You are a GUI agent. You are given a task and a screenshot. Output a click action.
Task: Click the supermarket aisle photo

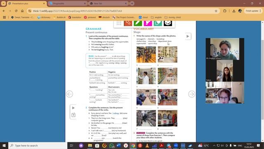(x=167, y=76)
